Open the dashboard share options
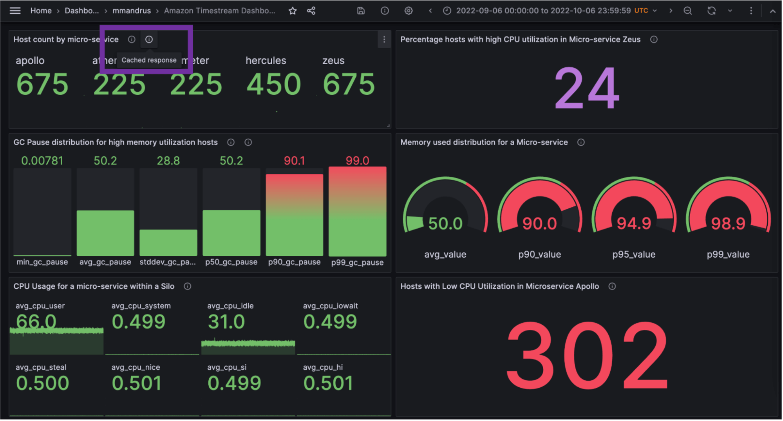783x421 pixels. (x=311, y=11)
